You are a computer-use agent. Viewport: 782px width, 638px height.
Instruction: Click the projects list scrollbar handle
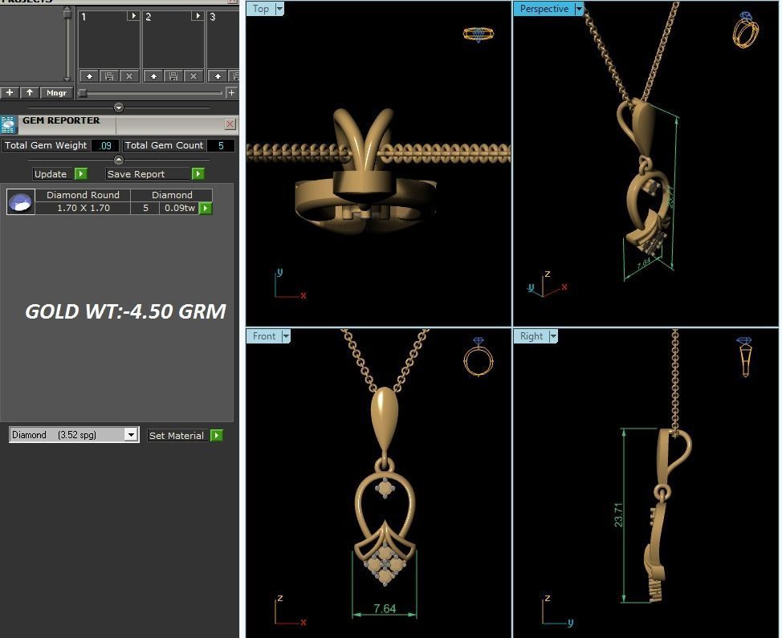(x=67, y=14)
